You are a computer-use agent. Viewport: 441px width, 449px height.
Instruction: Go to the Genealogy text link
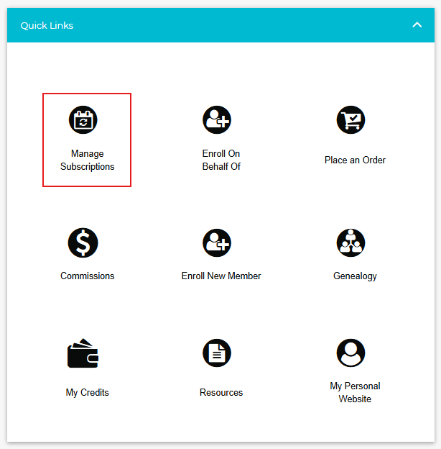click(355, 276)
